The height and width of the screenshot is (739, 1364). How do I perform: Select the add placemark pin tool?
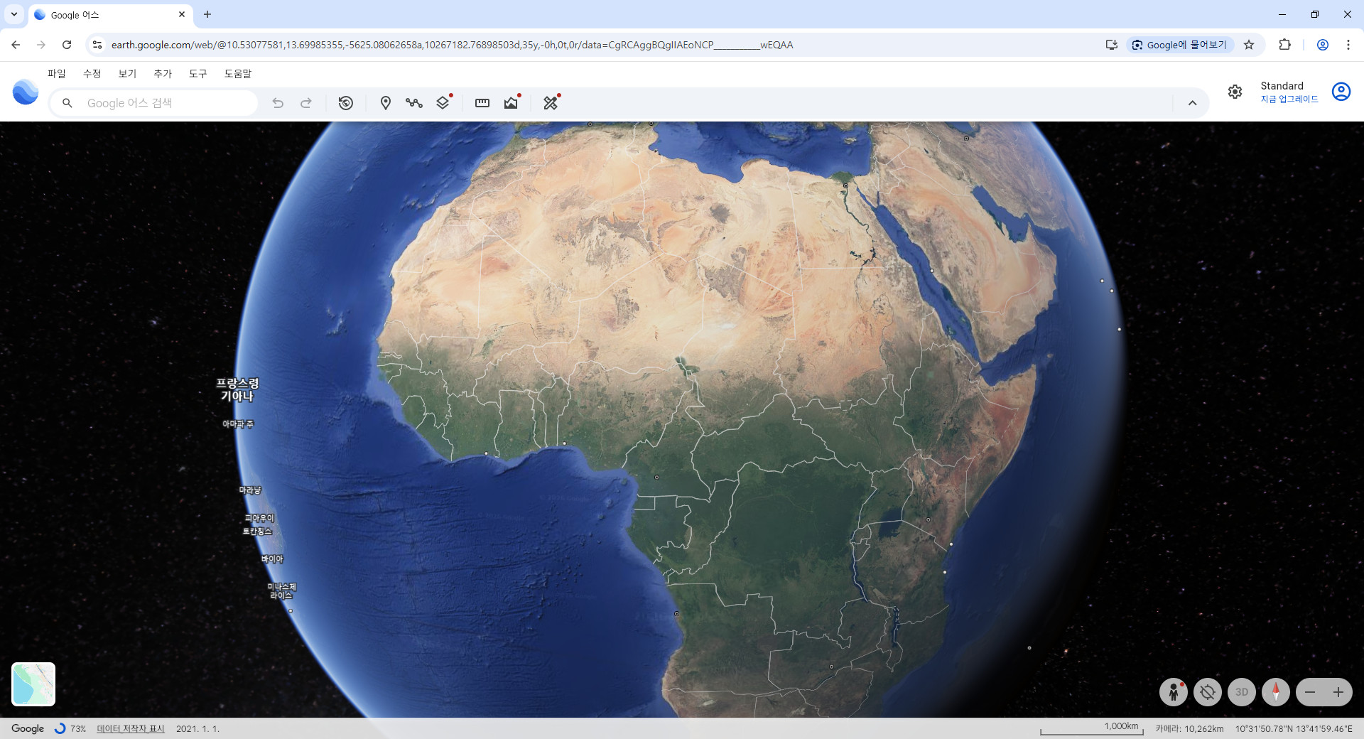coord(386,103)
